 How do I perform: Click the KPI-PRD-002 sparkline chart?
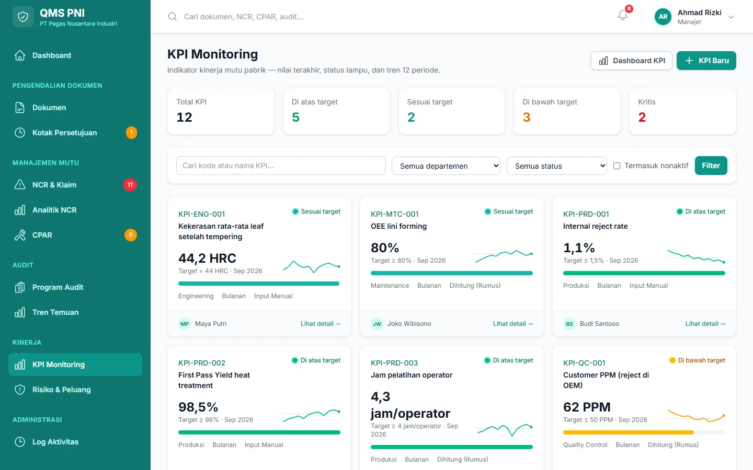click(x=312, y=415)
